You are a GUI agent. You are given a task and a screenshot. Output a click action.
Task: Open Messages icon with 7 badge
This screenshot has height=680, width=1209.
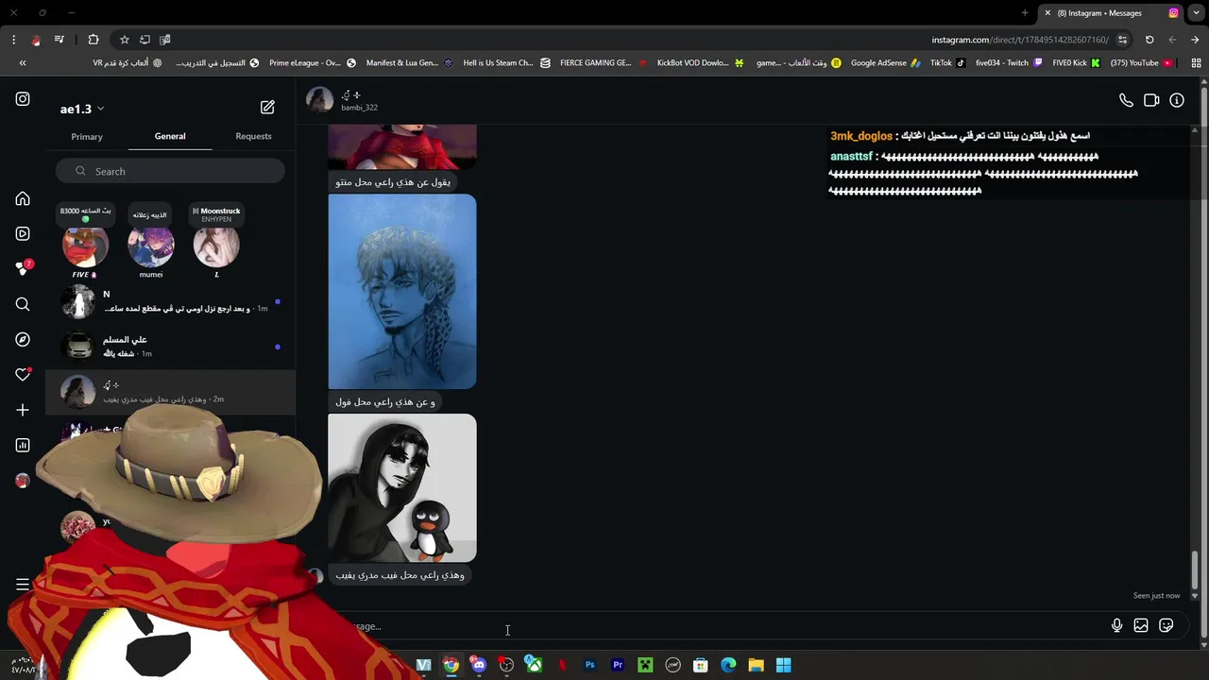point(23,269)
